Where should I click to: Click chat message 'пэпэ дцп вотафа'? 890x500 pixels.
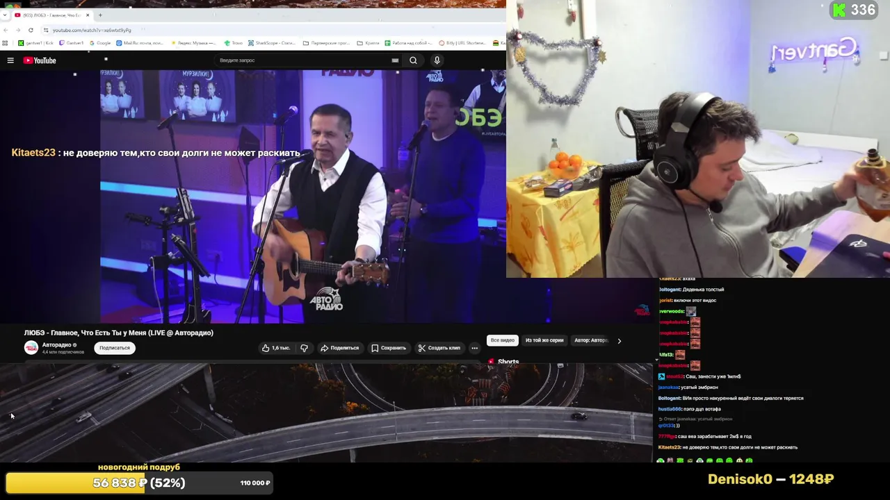click(x=702, y=409)
